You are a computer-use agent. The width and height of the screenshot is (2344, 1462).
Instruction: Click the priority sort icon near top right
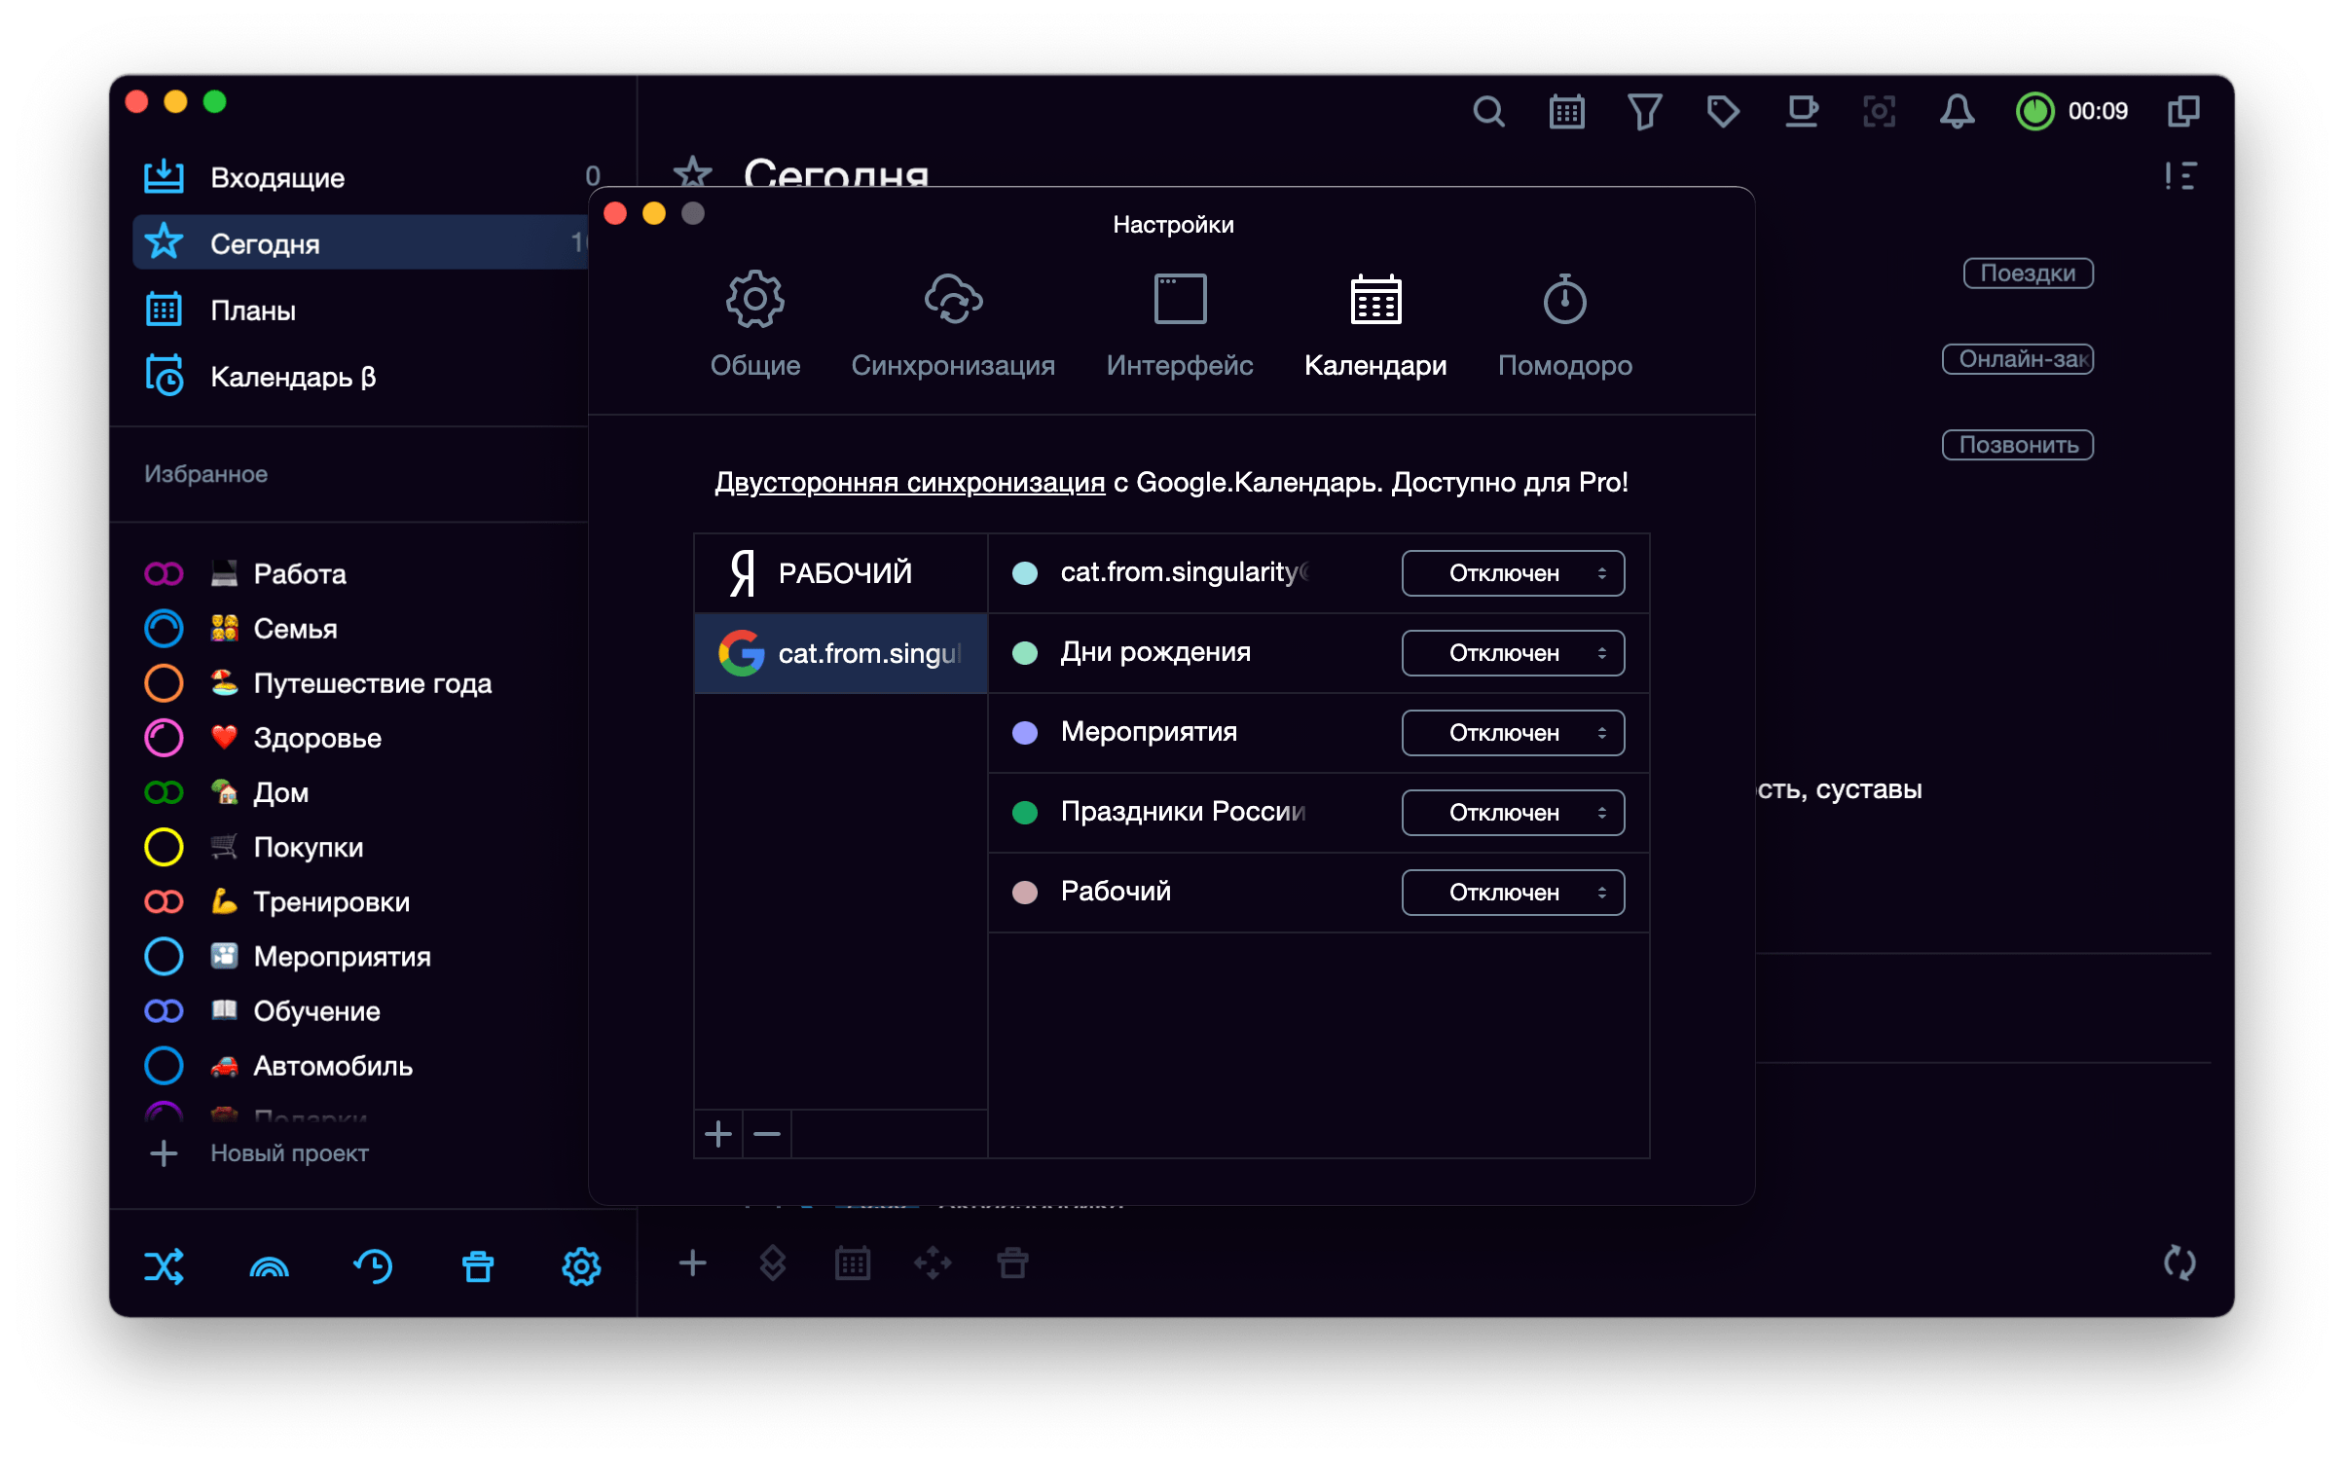pos(2180,176)
